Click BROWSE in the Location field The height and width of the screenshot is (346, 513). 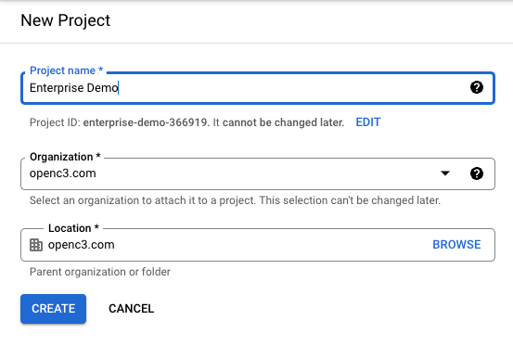456,245
